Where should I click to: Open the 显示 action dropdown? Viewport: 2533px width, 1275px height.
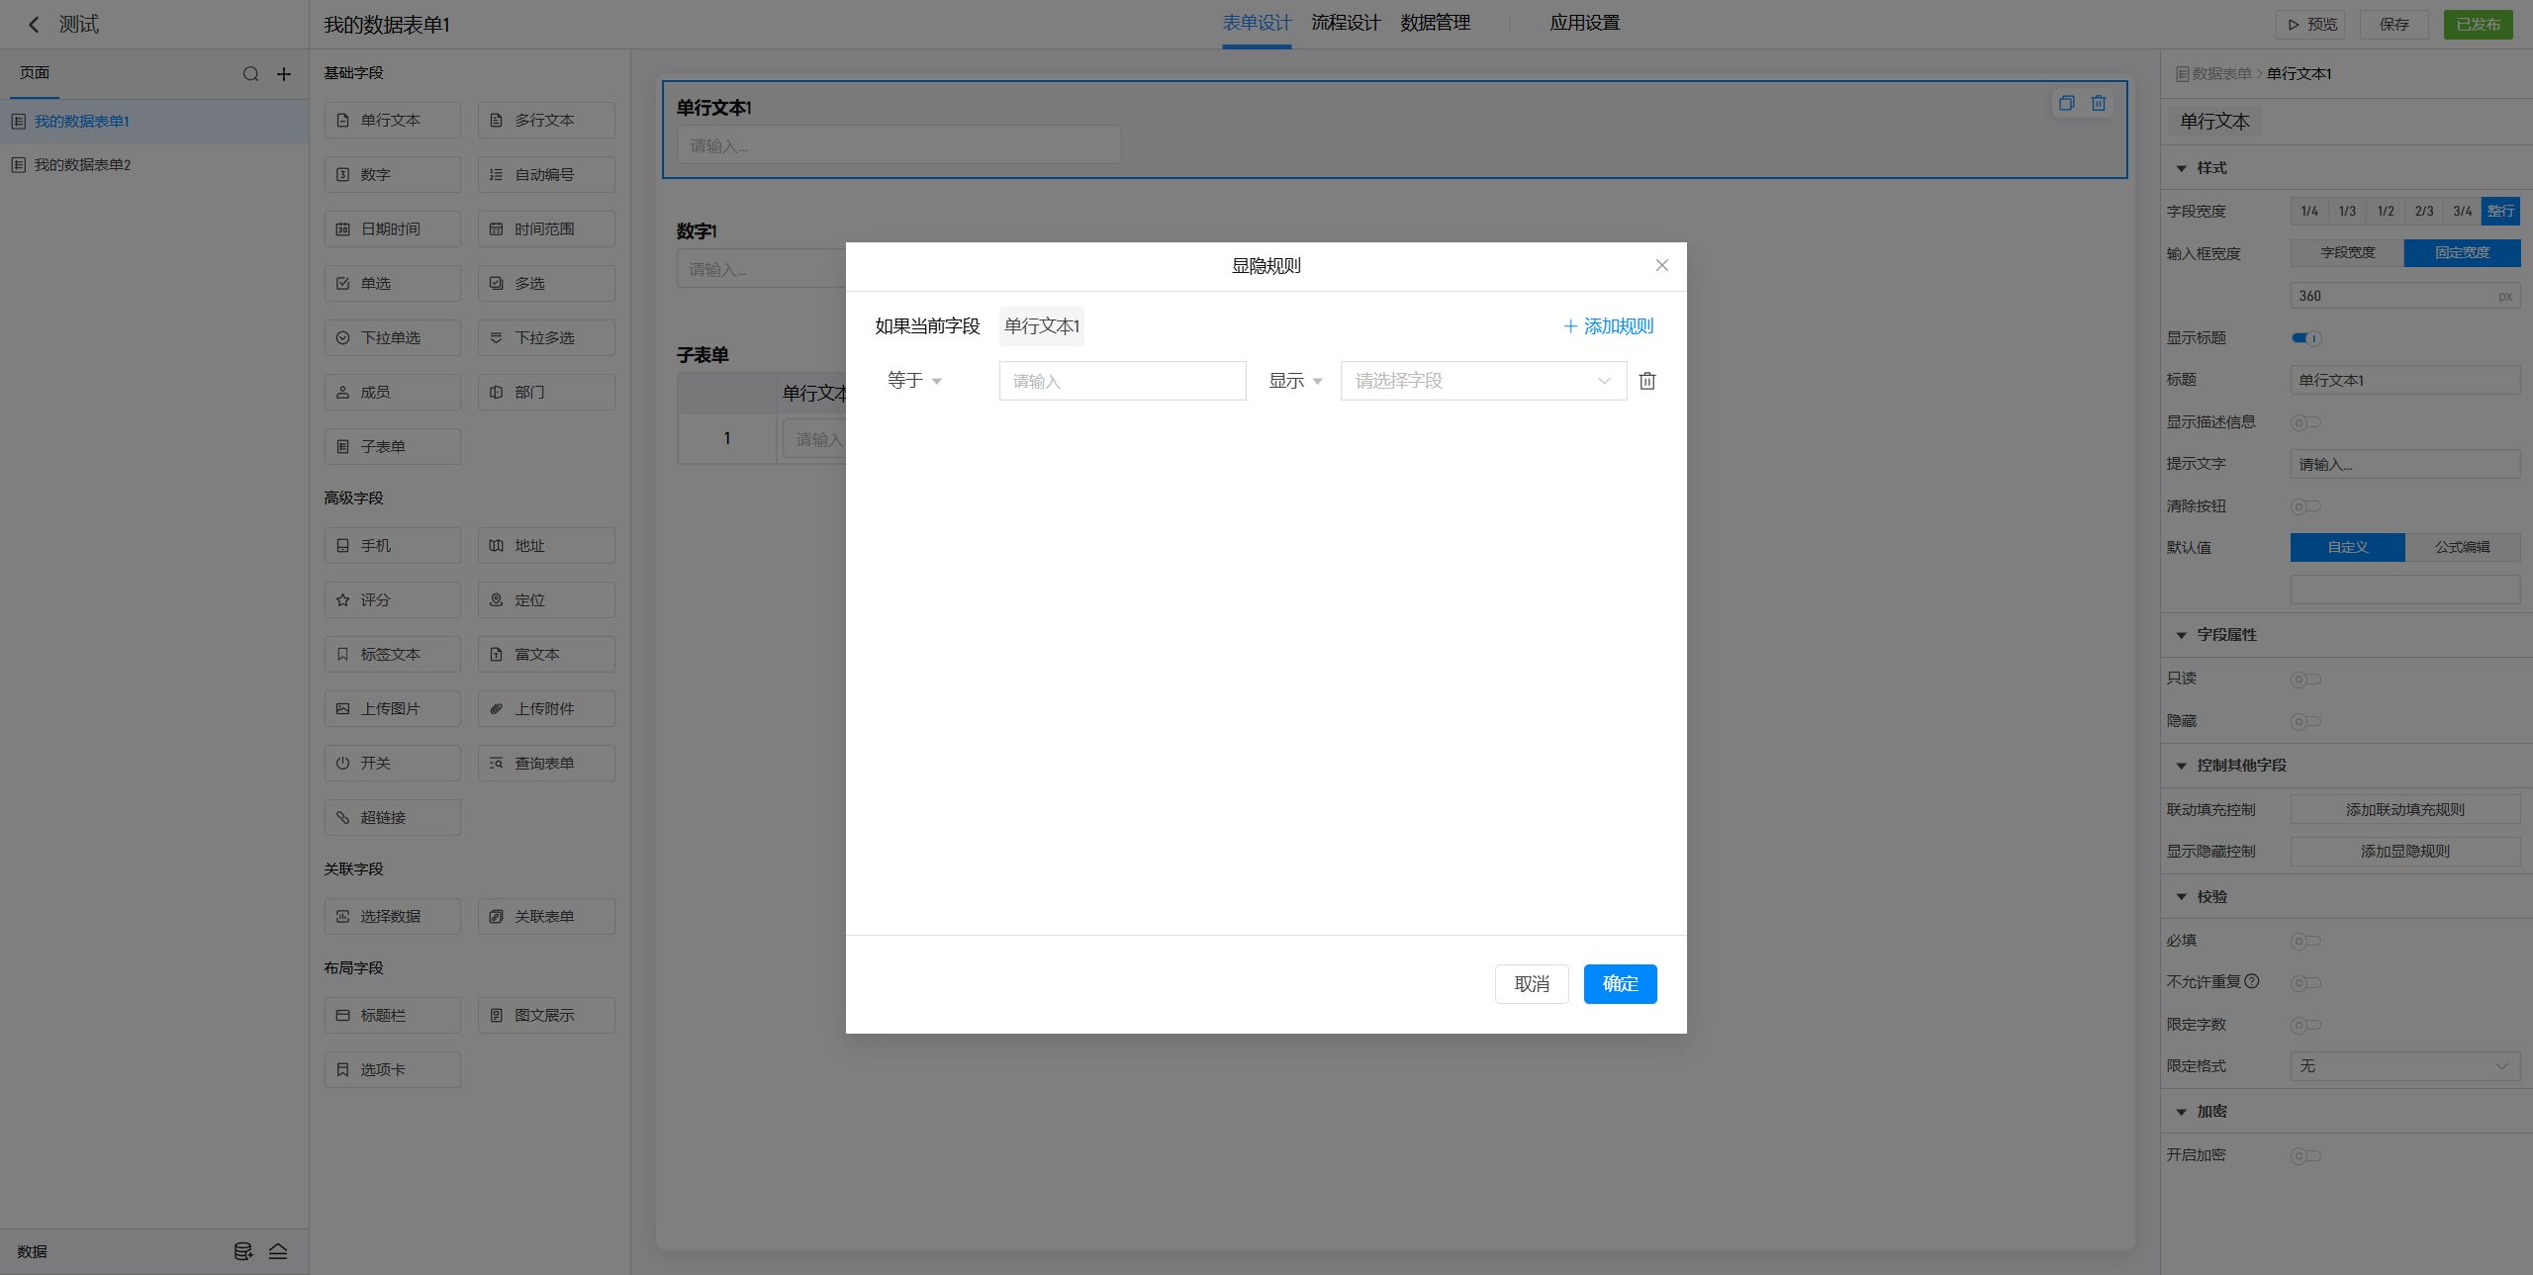coord(1294,381)
